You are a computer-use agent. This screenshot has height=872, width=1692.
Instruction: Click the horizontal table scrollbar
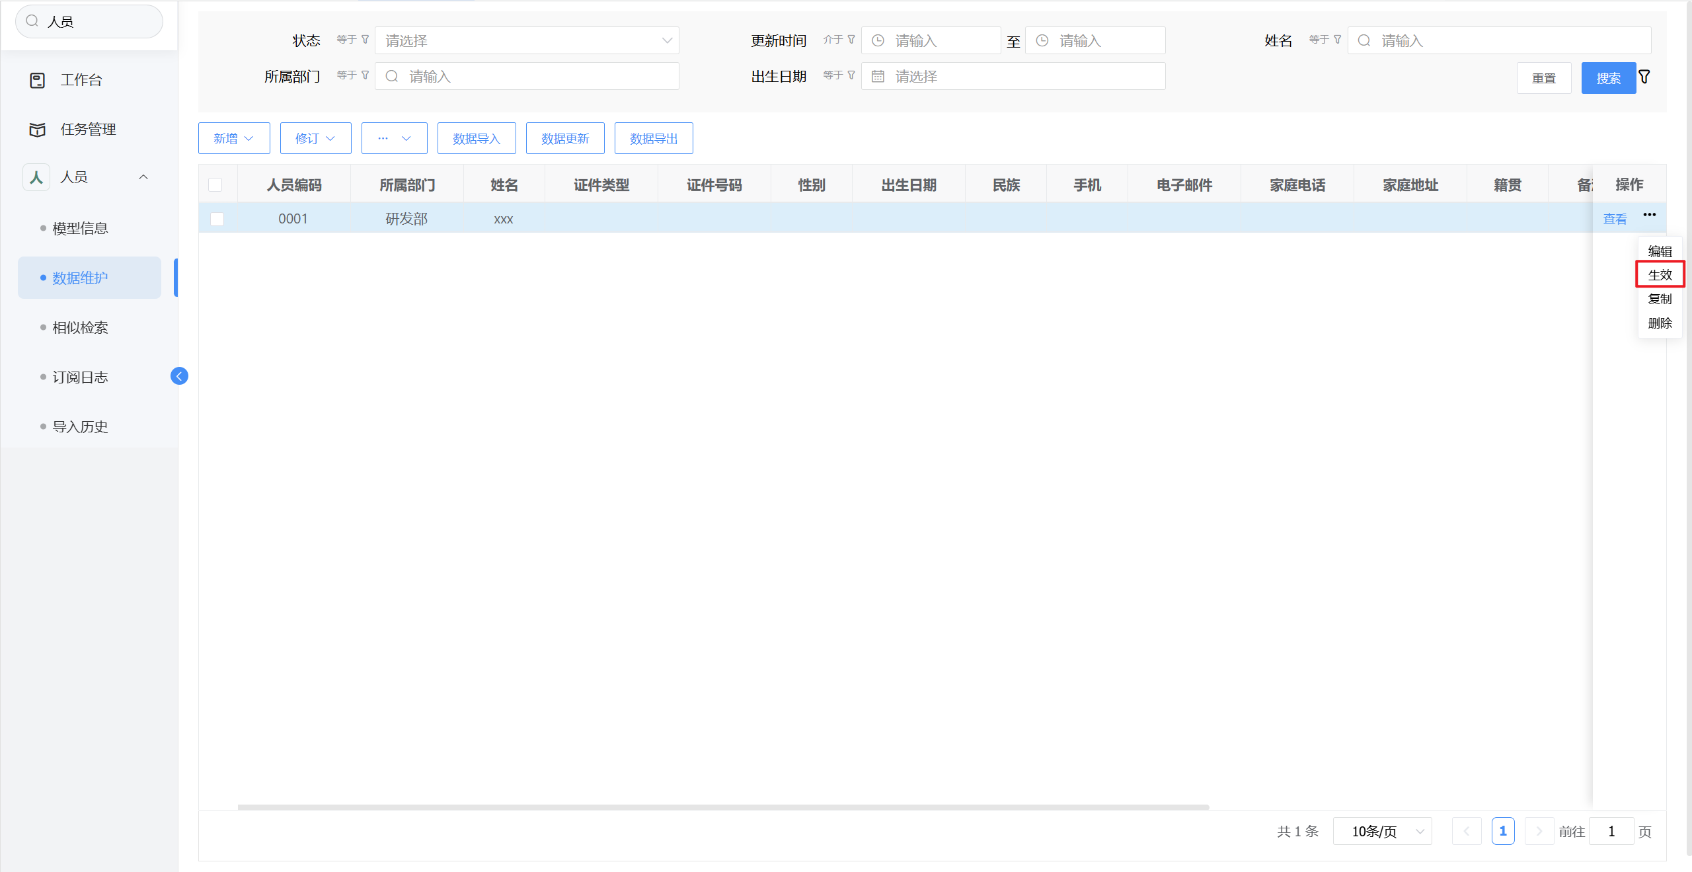tap(723, 807)
